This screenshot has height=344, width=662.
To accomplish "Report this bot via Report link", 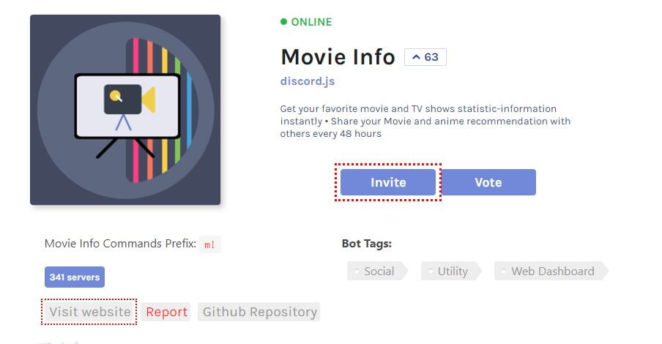I will pos(166,312).
